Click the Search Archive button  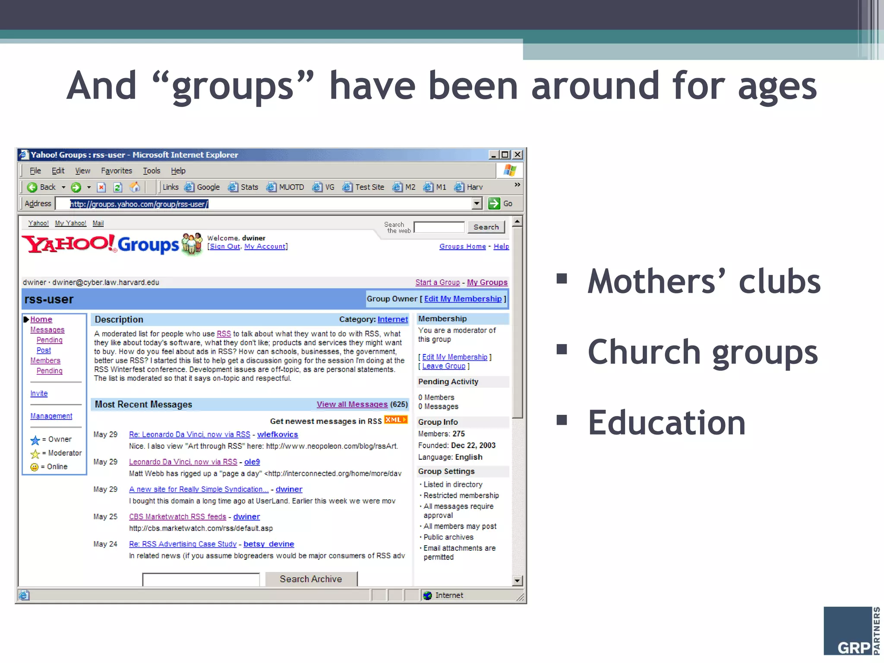tap(311, 579)
